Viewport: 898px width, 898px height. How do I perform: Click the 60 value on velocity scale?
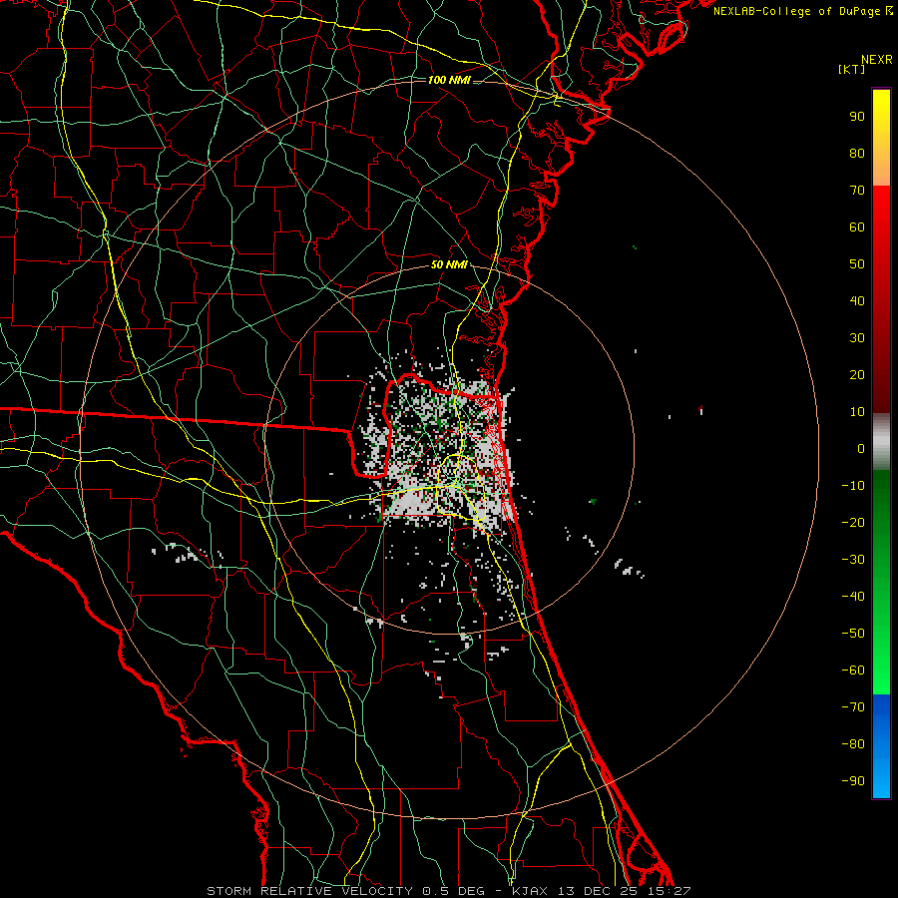click(x=857, y=227)
